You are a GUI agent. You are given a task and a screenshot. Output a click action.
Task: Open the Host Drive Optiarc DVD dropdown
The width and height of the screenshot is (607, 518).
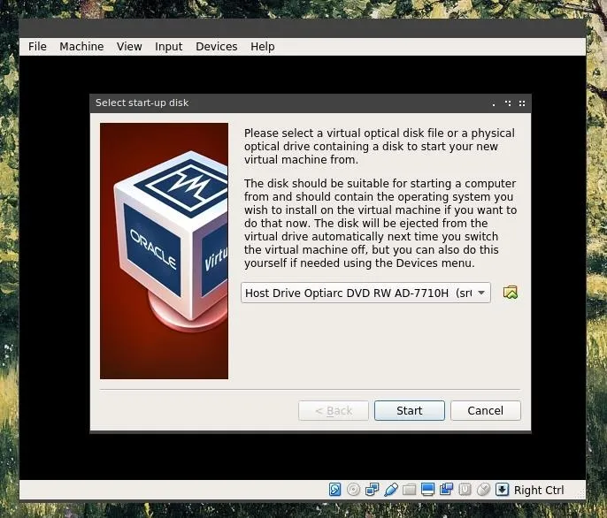click(x=365, y=293)
